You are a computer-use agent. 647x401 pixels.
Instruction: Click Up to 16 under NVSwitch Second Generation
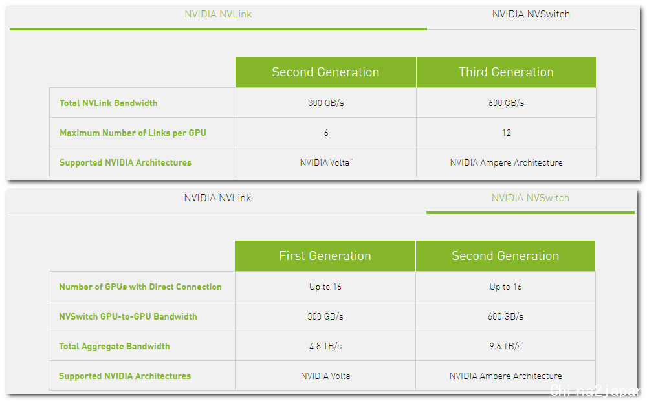tap(505, 287)
